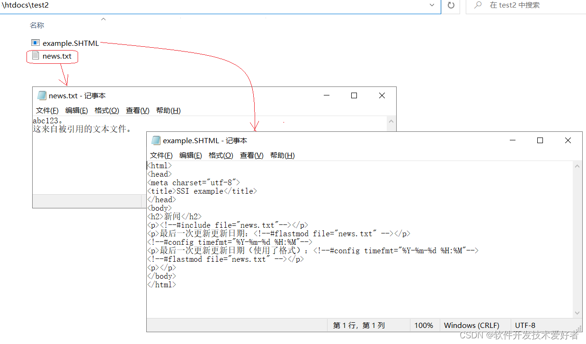Click the example.SHTML - 记事本 window title

pyautogui.click(x=205, y=140)
